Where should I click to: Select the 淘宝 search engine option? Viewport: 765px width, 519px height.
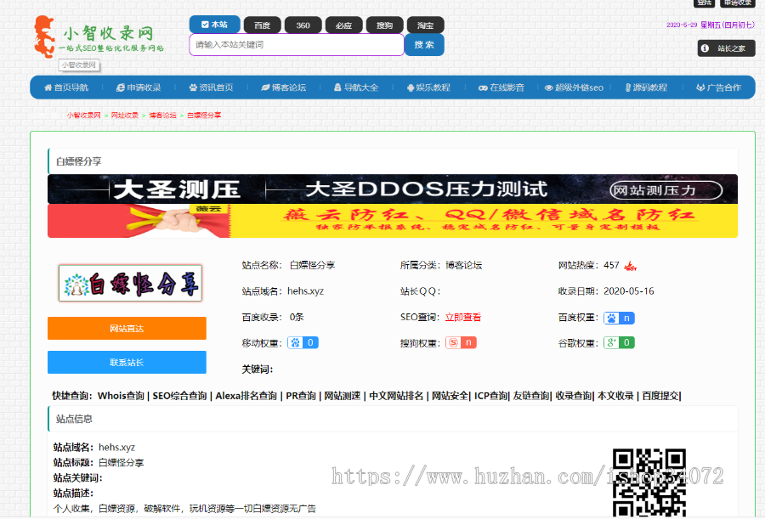[x=425, y=25]
